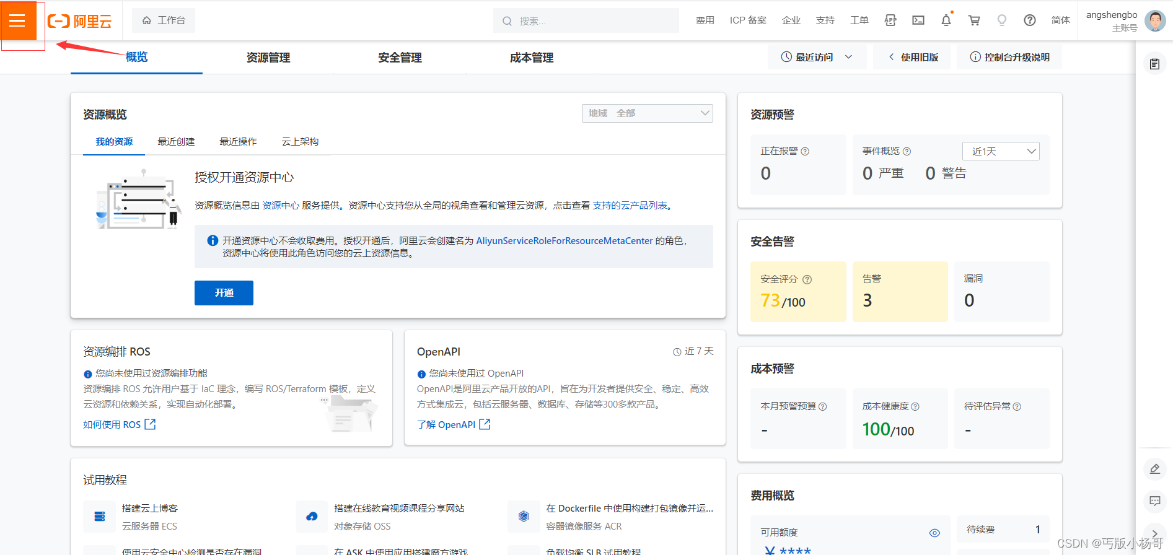This screenshot has height=555, width=1173.
Task: Select the 我的资源 sub-tab
Action: point(114,142)
